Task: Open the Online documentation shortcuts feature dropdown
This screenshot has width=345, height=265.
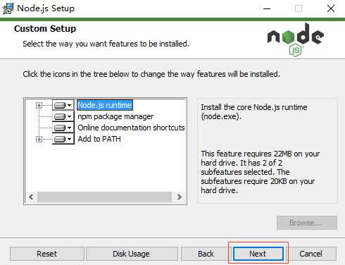Action: [x=63, y=128]
